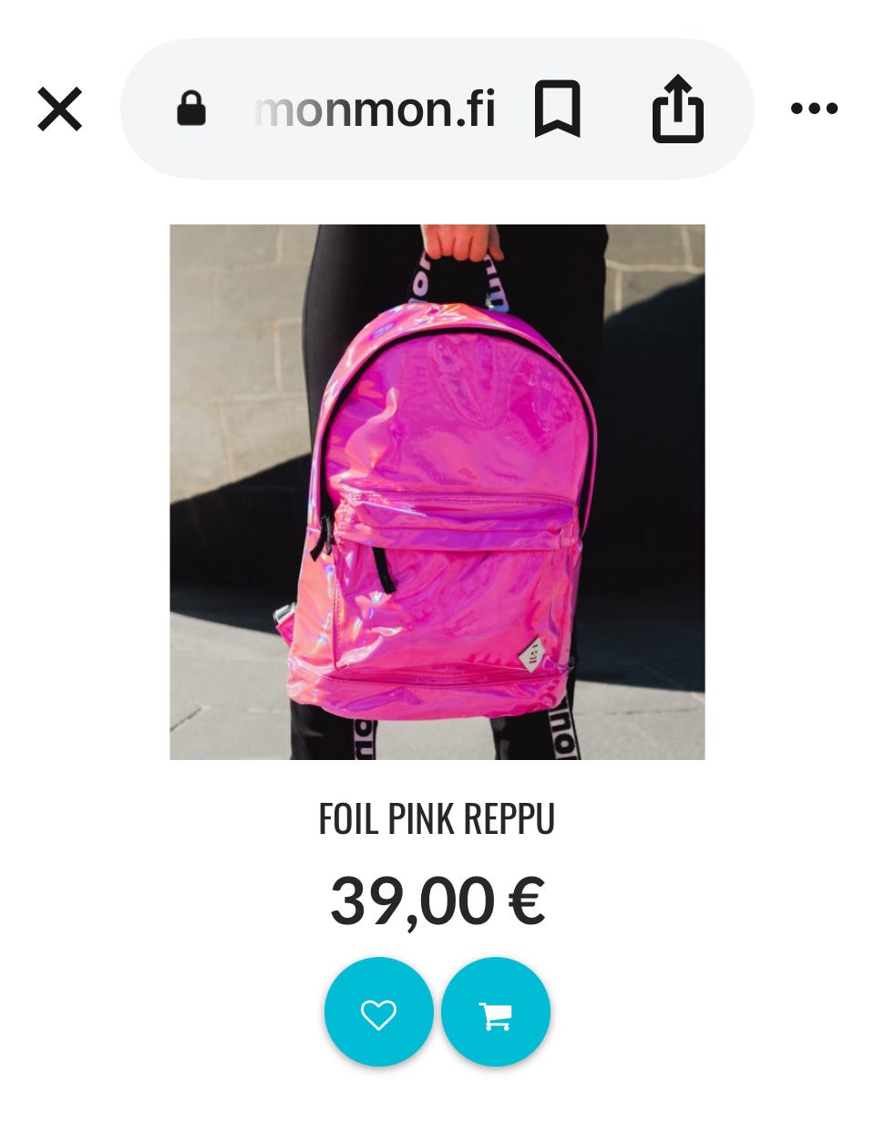Select the 39,00 € price text
The height and width of the screenshot is (1135, 875).
click(437, 901)
